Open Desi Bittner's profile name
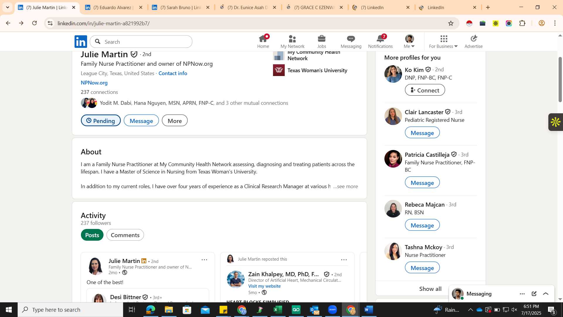The image size is (563, 317). click(126, 297)
